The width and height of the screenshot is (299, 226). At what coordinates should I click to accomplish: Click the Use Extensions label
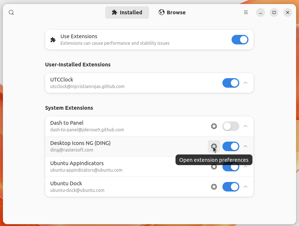click(79, 36)
